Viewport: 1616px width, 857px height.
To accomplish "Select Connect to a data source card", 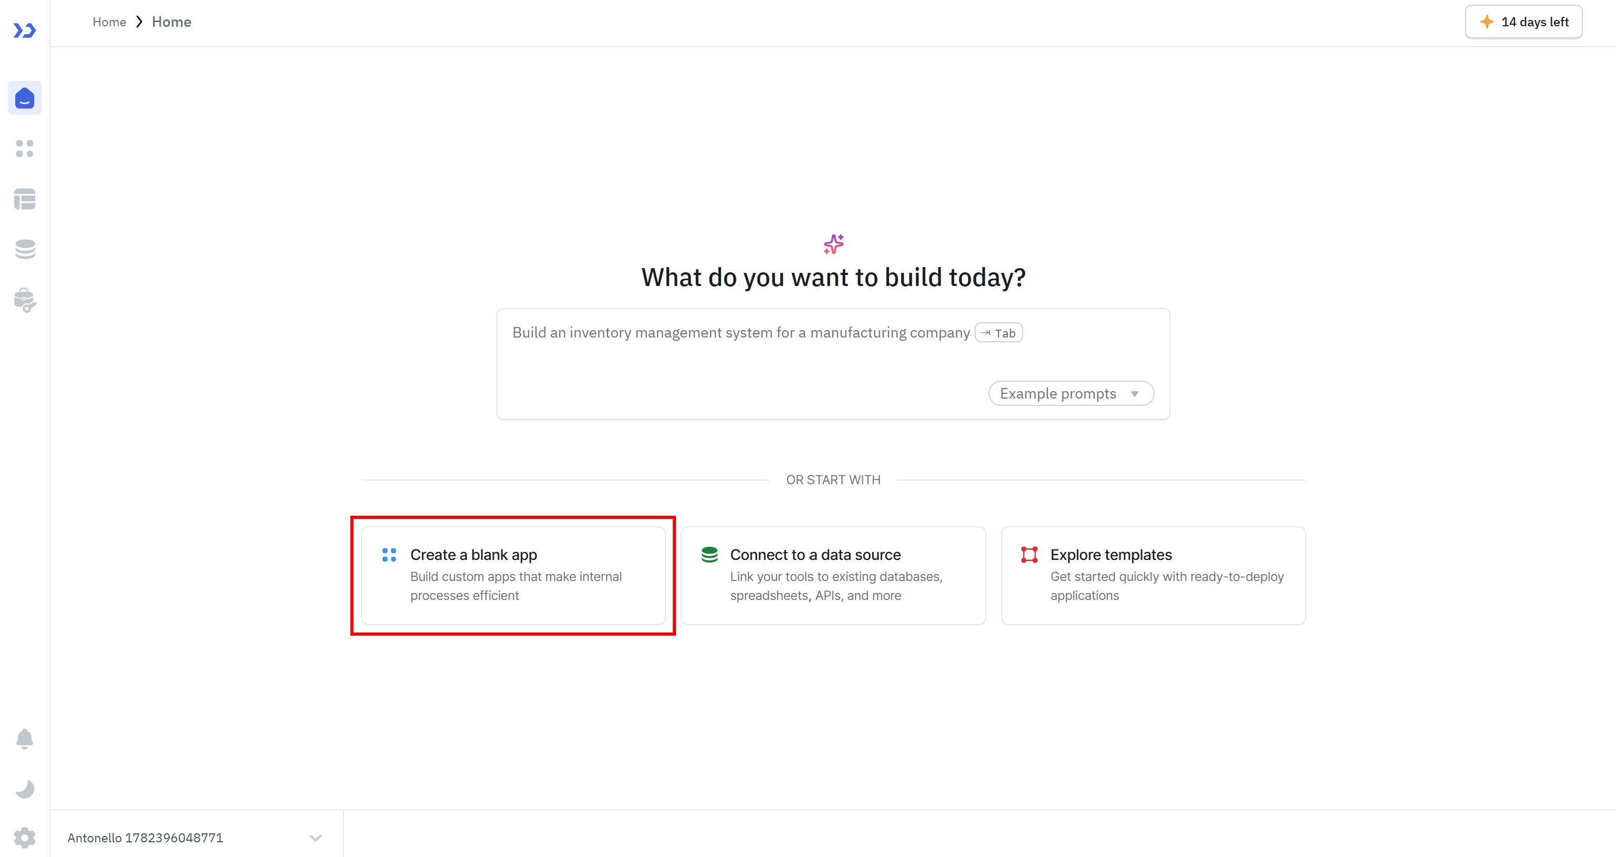I will [x=833, y=576].
